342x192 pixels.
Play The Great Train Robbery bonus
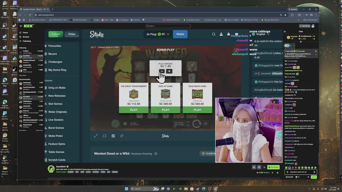click(x=134, y=110)
